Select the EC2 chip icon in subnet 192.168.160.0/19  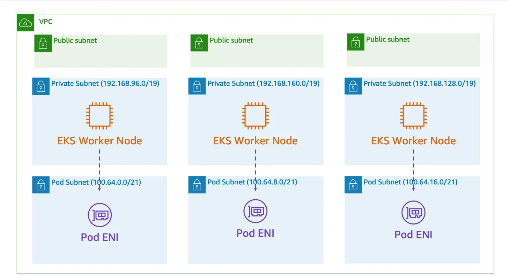pyautogui.click(x=256, y=116)
